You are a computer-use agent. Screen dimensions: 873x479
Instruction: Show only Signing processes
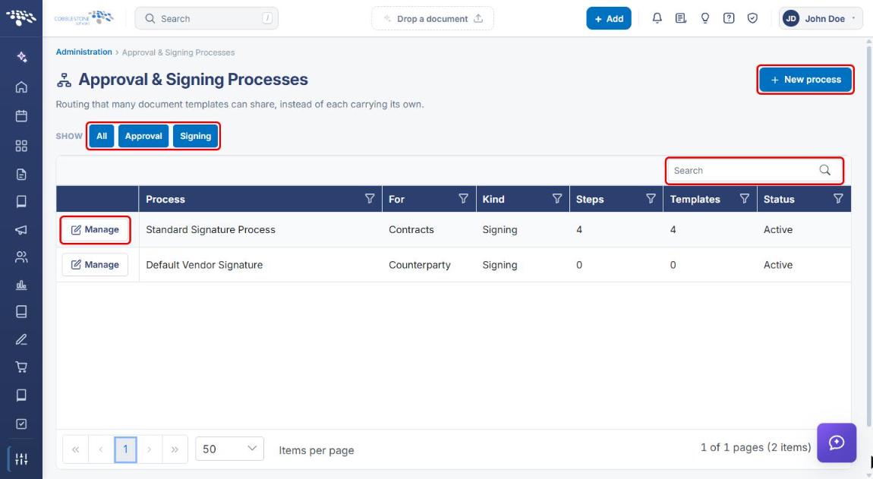[x=195, y=136]
